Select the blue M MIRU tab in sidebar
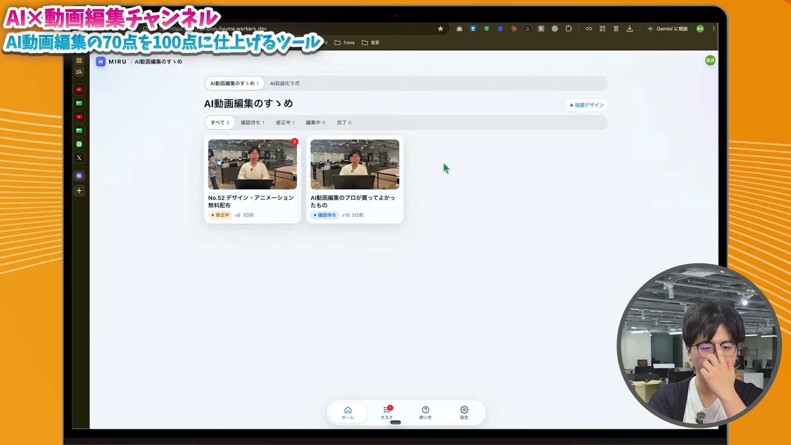The width and height of the screenshot is (791, 445). tap(79, 176)
